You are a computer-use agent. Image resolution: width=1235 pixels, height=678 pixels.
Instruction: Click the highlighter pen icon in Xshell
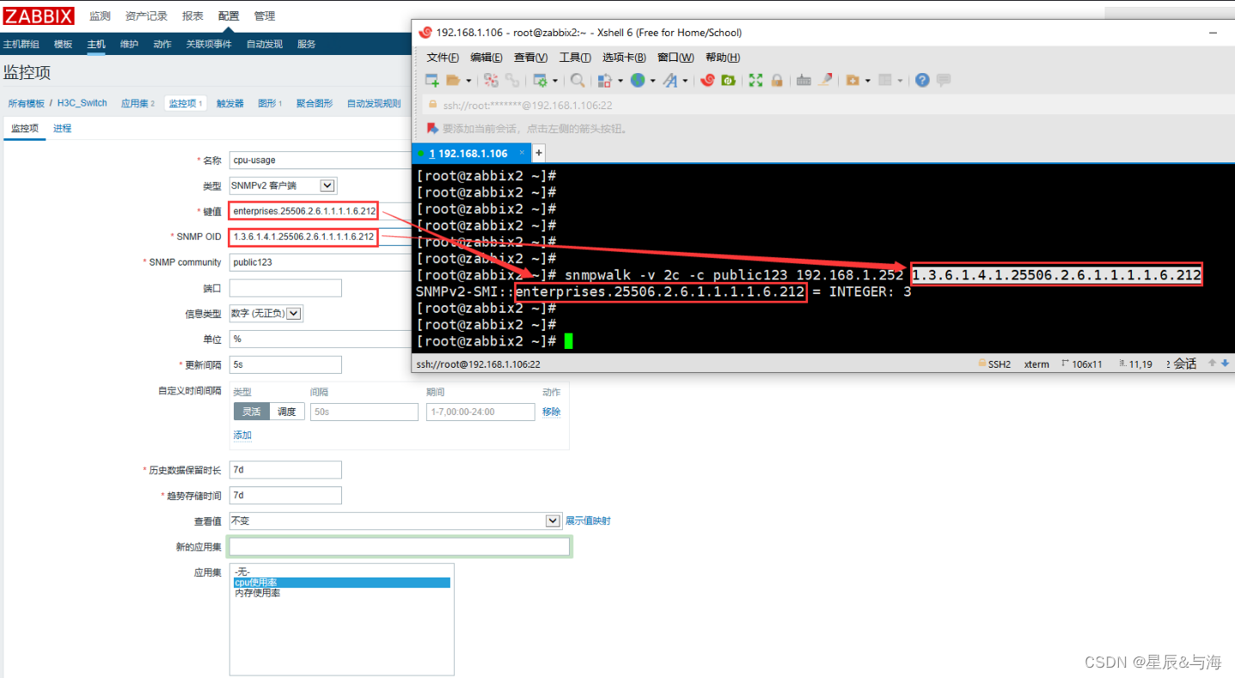coord(825,80)
